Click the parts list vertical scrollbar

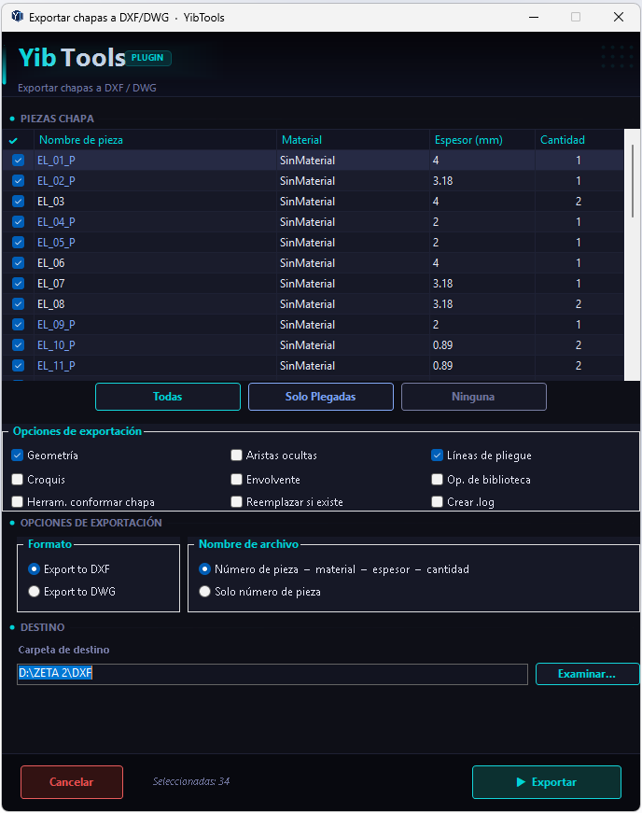click(632, 181)
